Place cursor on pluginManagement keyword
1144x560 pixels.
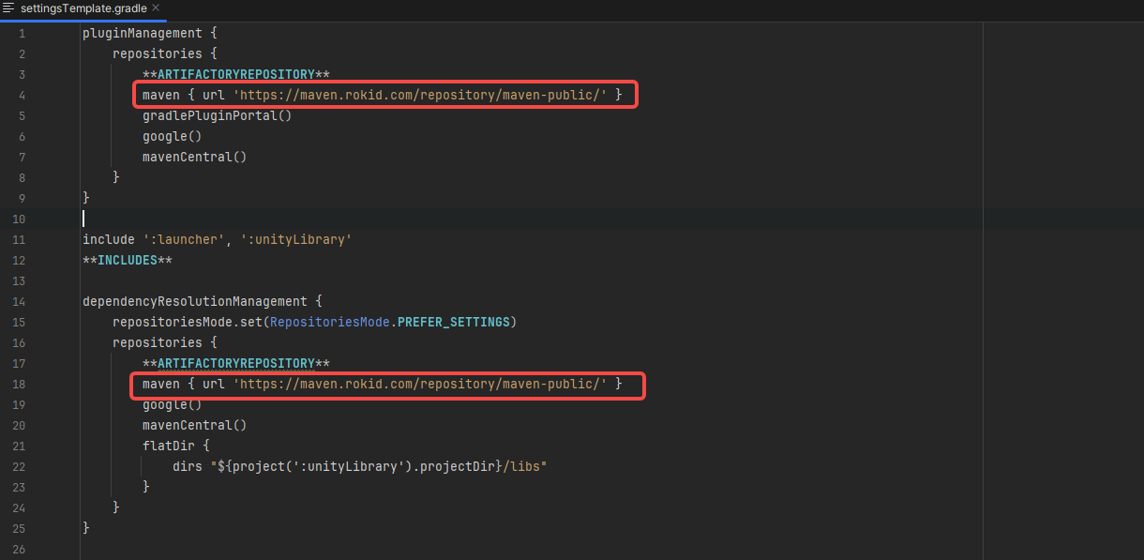pos(142,33)
